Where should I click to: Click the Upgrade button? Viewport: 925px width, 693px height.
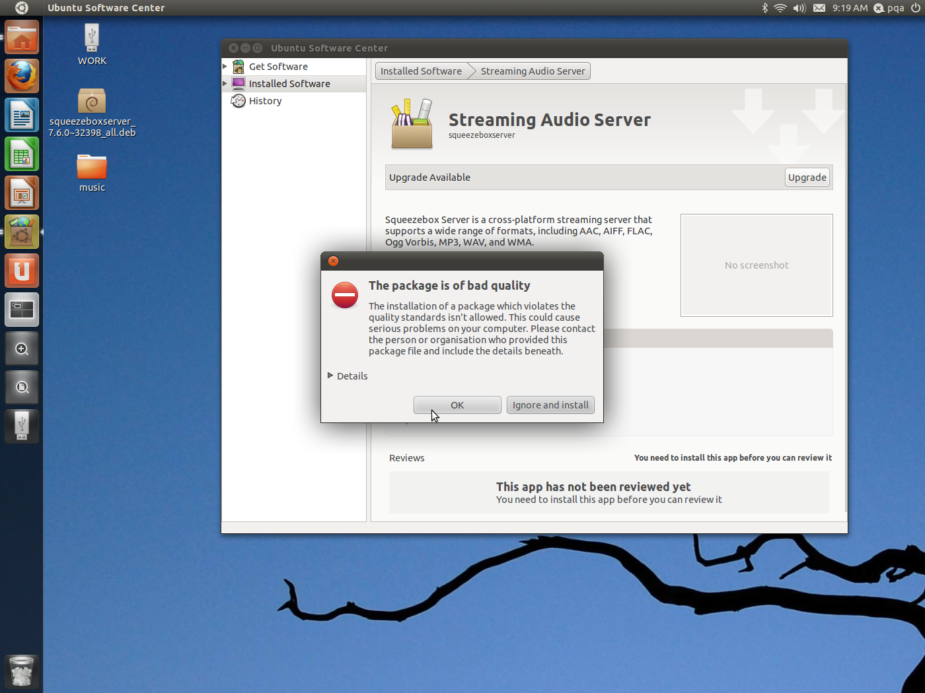(807, 178)
